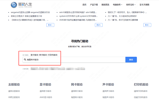Image resolution: width=159 pixels, height=99 pixels.
Task: Open the 通用声卡驱动 link
Action: [x=108, y=91]
